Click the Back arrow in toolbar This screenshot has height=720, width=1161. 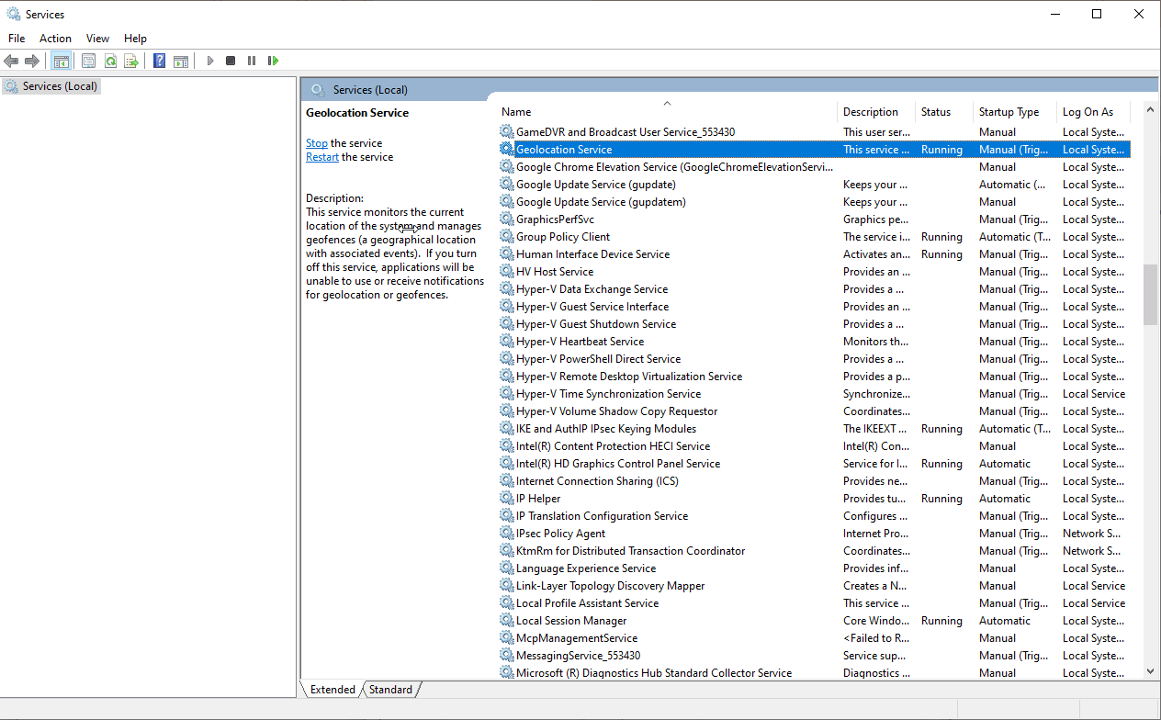11,62
